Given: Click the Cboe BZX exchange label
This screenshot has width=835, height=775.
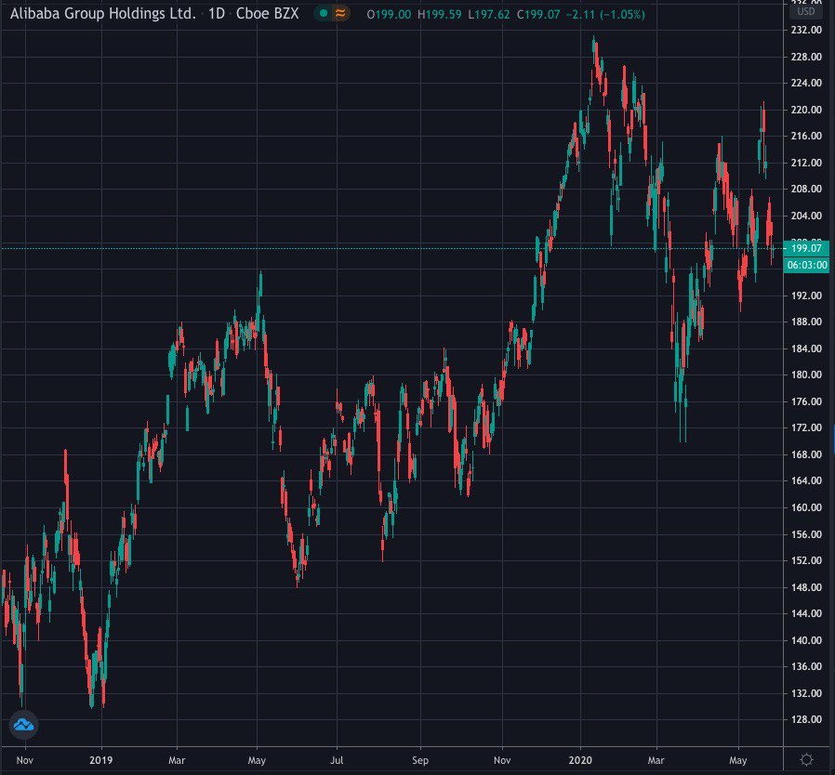Looking at the screenshot, I should coord(267,13).
